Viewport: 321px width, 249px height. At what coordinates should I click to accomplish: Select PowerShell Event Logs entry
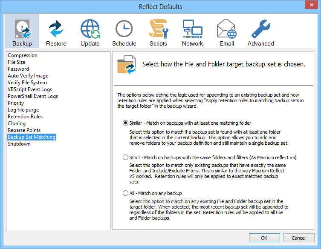click(x=33, y=96)
